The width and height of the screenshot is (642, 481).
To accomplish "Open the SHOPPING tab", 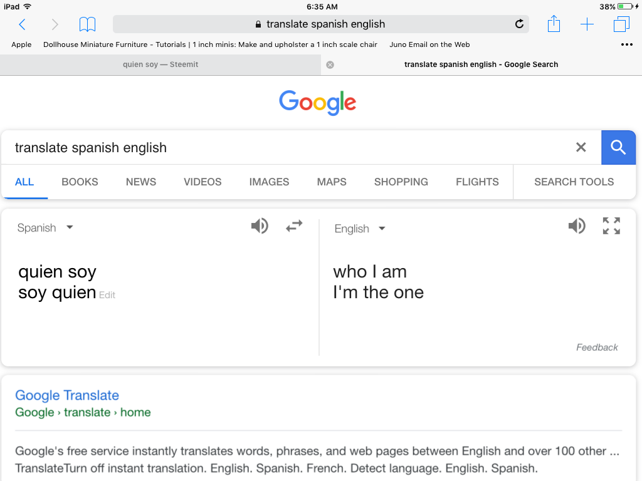I will coord(401,182).
